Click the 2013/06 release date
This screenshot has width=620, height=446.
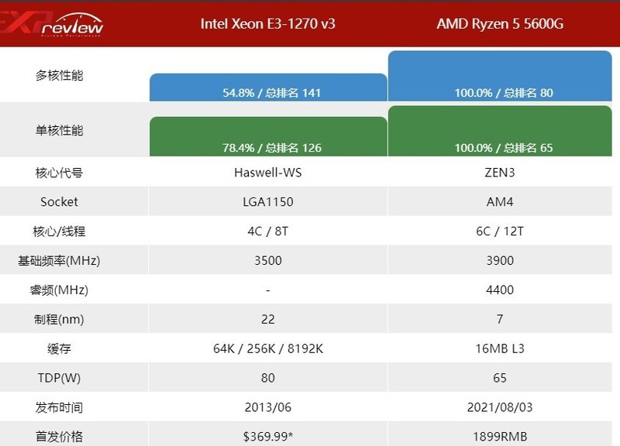267,407
